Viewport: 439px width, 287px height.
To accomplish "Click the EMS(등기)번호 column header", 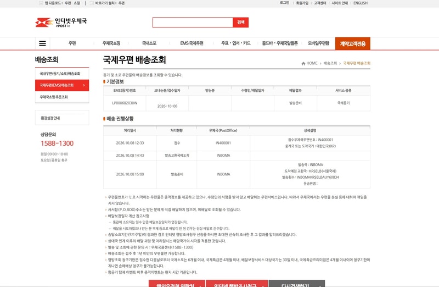I will (125, 91).
